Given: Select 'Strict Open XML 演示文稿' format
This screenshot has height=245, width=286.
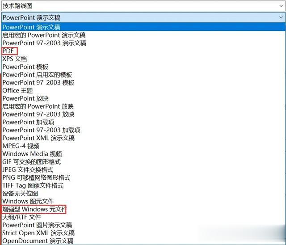Looking at the screenshot, I should (x=143, y=233).
